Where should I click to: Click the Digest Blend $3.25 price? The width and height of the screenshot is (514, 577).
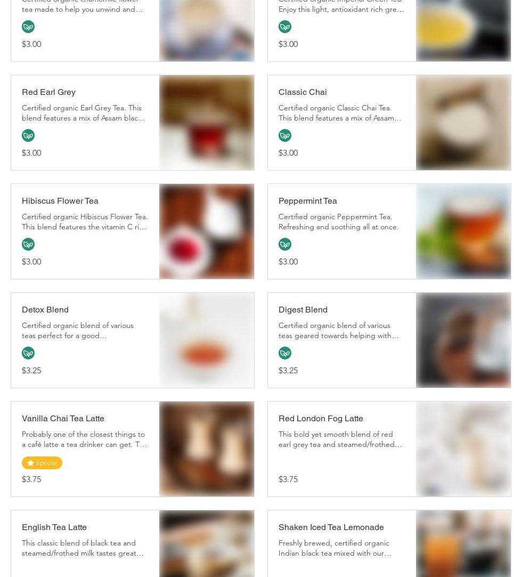[288, 371]
